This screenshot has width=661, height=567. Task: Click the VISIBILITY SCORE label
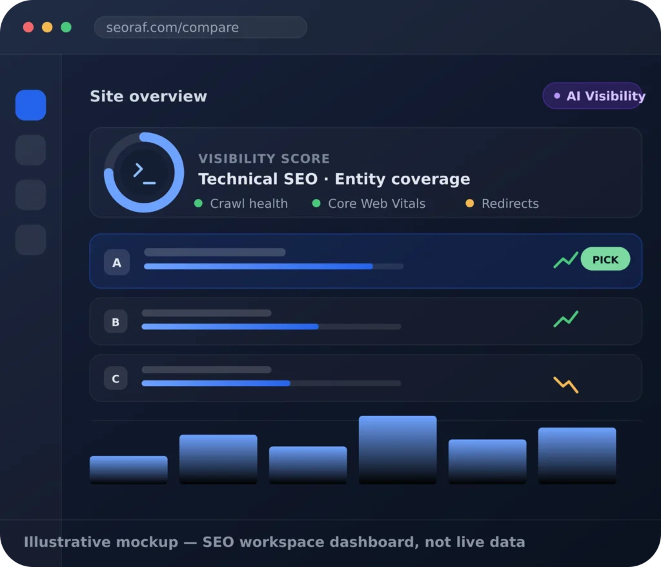pyautogui.click(x=264, y=159)
